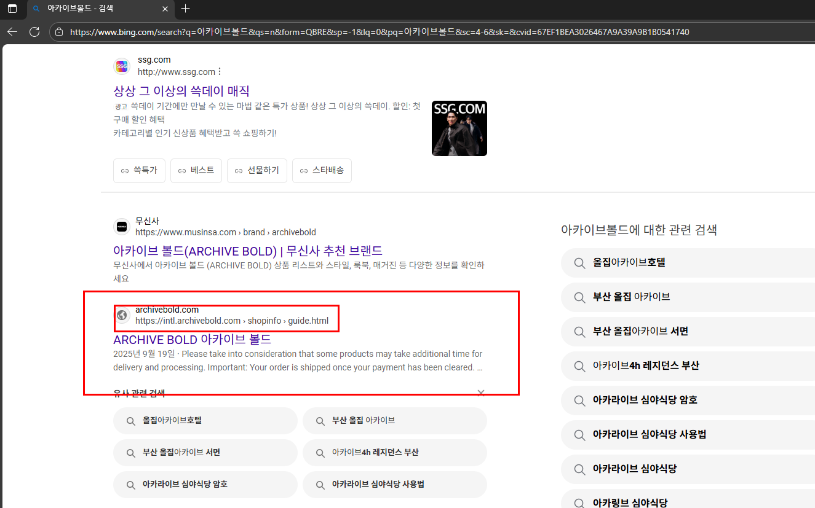Click the 아카이브볼드에 대한 관련 검색 heading

click(x=639, y=230)
